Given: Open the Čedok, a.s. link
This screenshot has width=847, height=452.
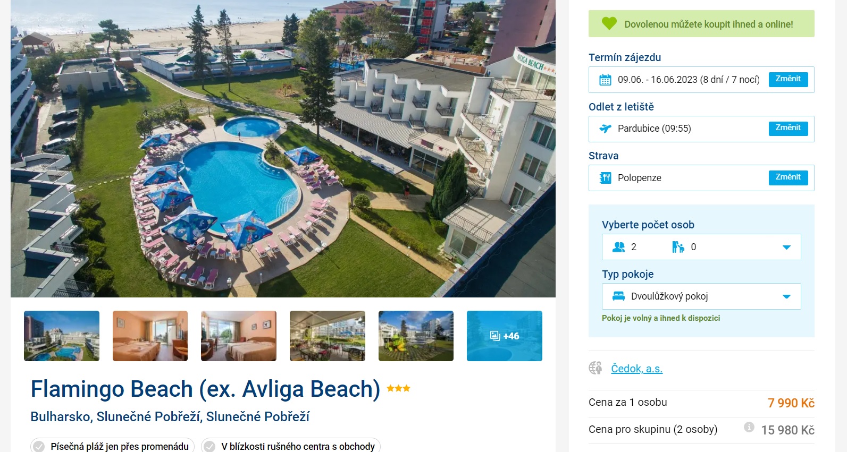Looking at the screenshot, I should [636, 369].
